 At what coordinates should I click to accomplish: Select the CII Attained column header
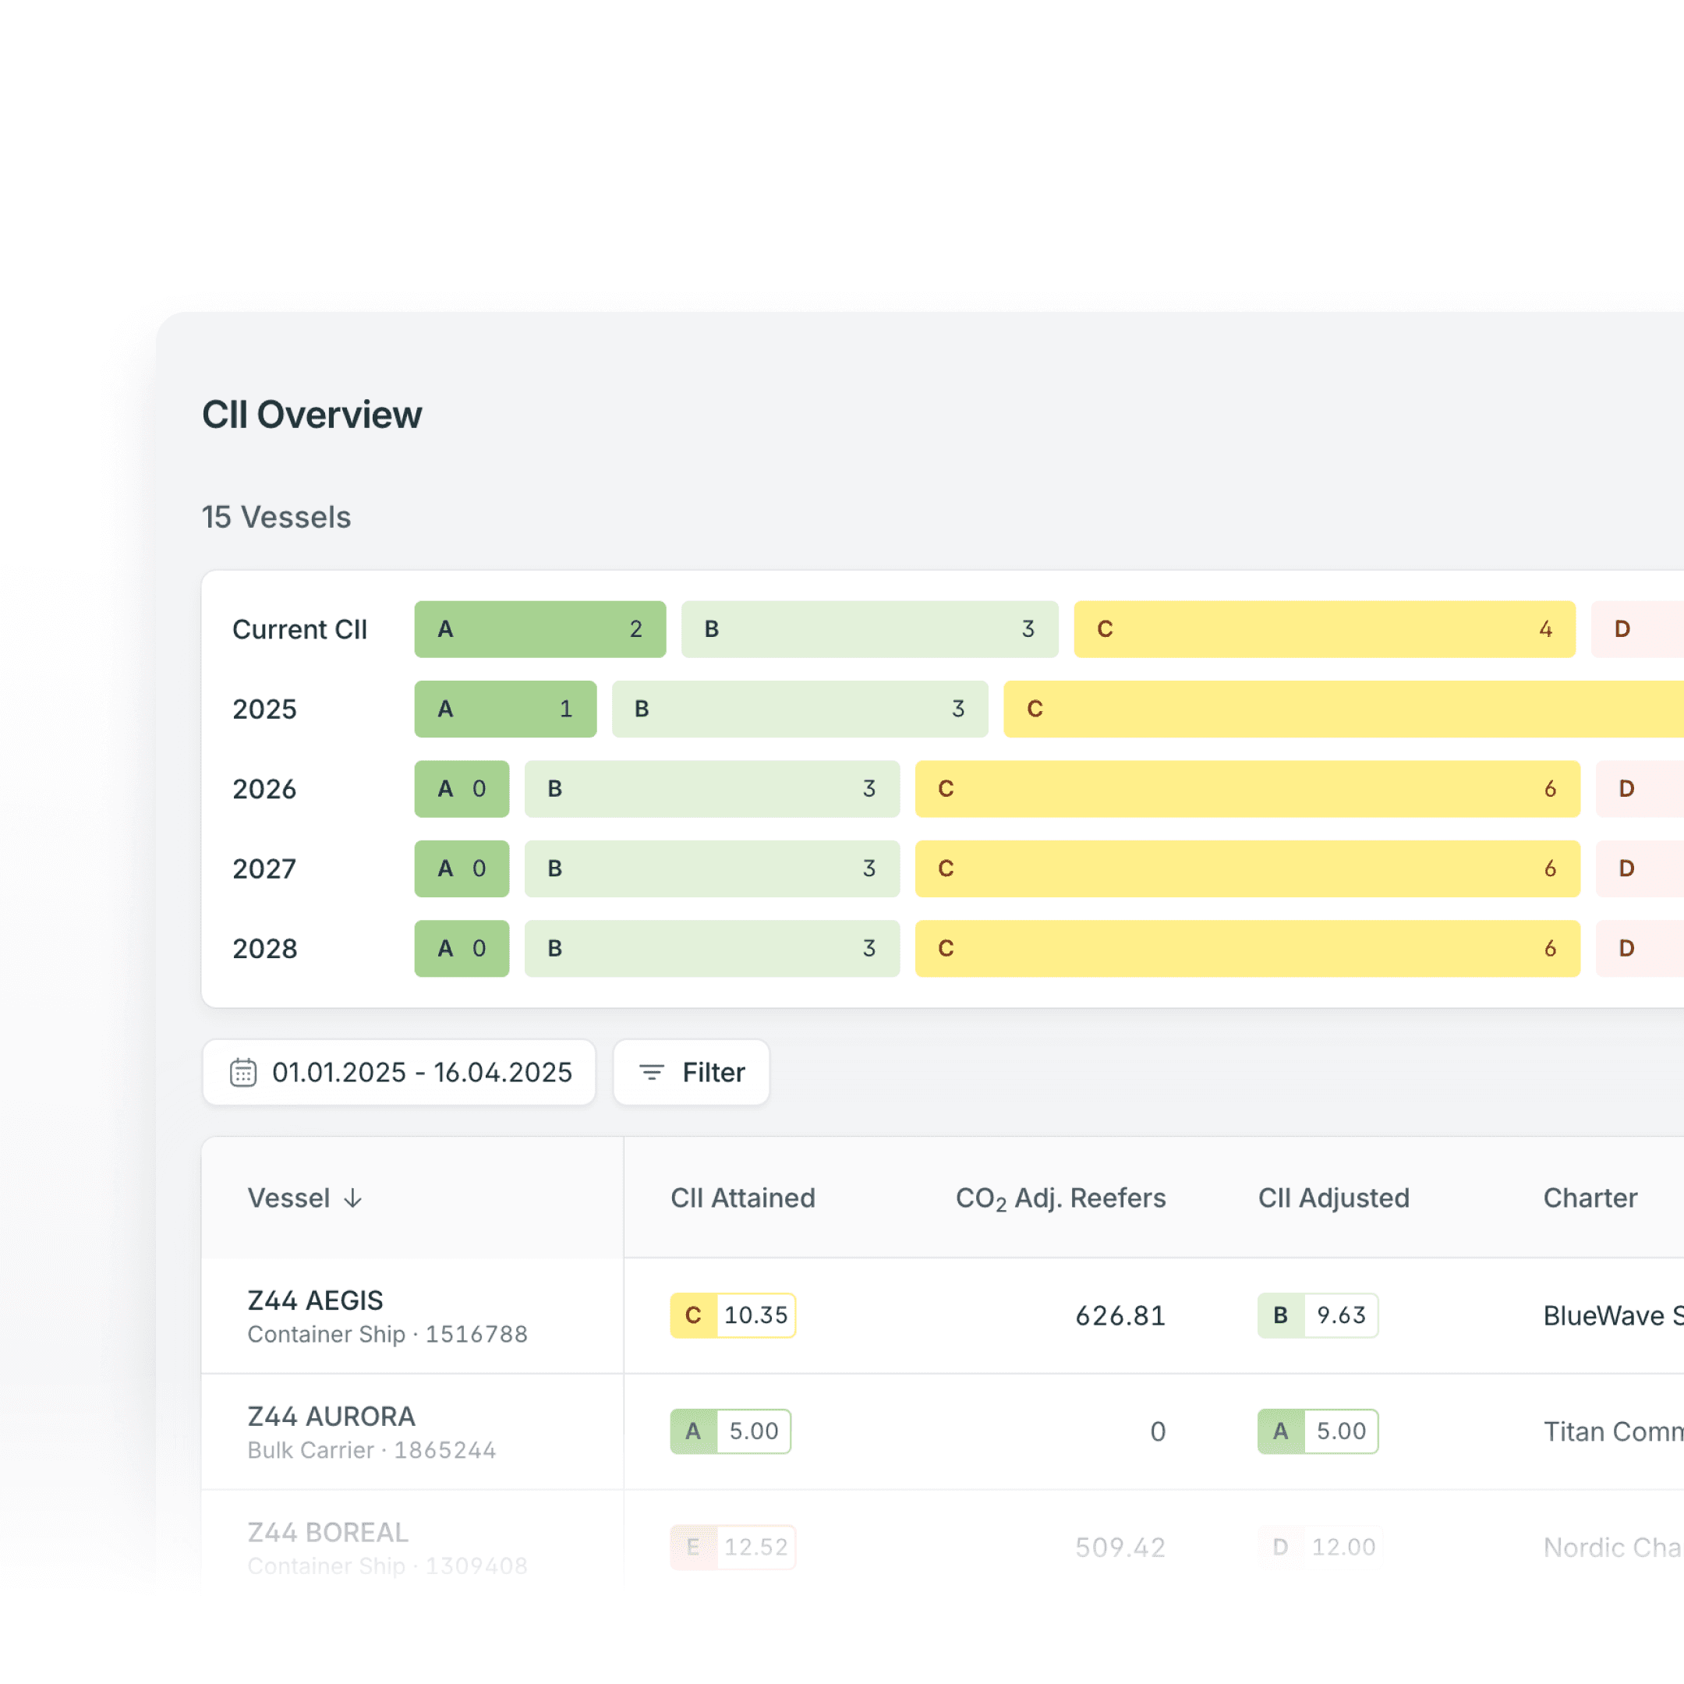[x=743, y=1198]
